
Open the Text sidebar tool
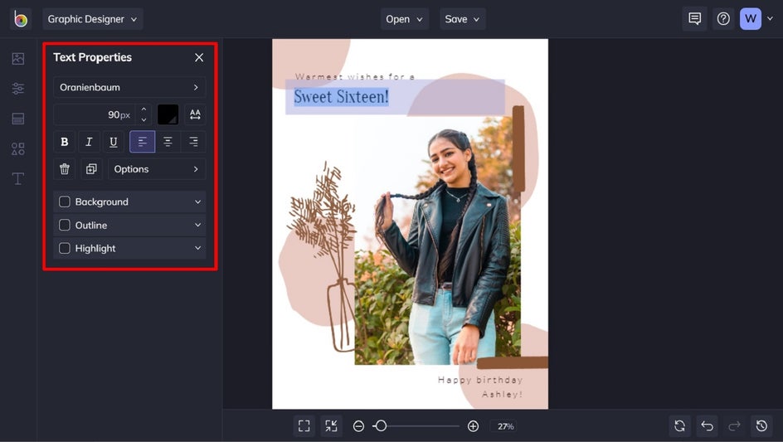coord(18,178)
